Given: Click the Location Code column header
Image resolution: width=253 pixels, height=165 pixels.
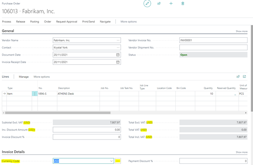Looking at the screenshot, I should click(164, 88).
